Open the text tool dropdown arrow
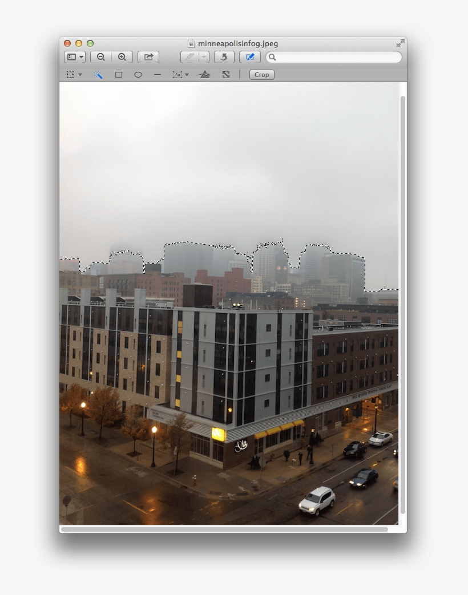The height and width of the screenshot is (595, 468). 187,74
